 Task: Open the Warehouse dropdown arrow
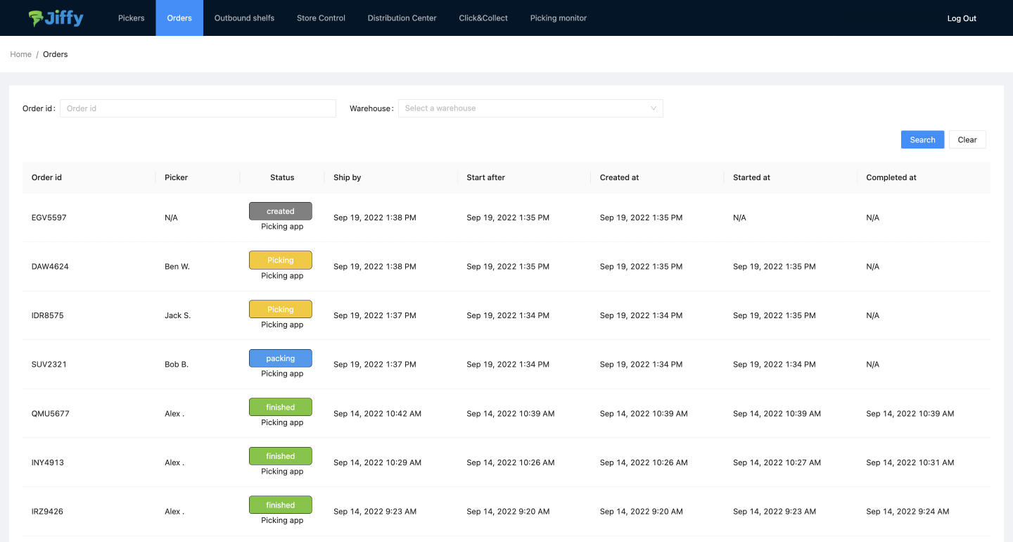pos(653,108)
